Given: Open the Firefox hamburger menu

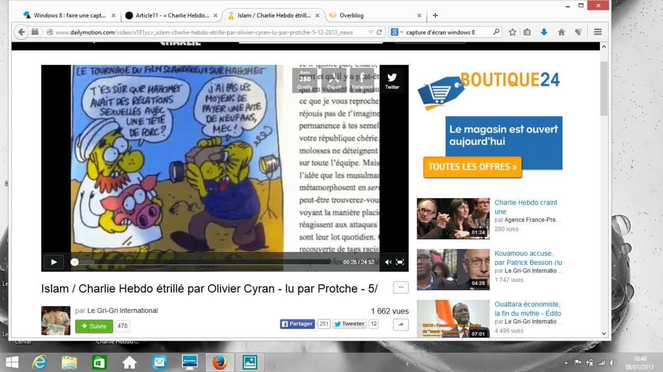Looking at the screenshot, I should tap(597, 32).
